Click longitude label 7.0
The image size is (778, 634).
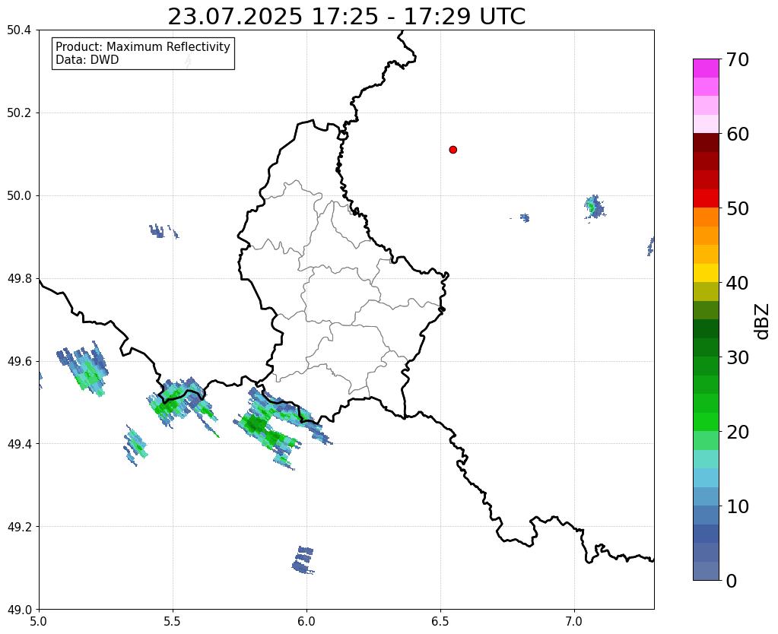click(x=574, y=621)
